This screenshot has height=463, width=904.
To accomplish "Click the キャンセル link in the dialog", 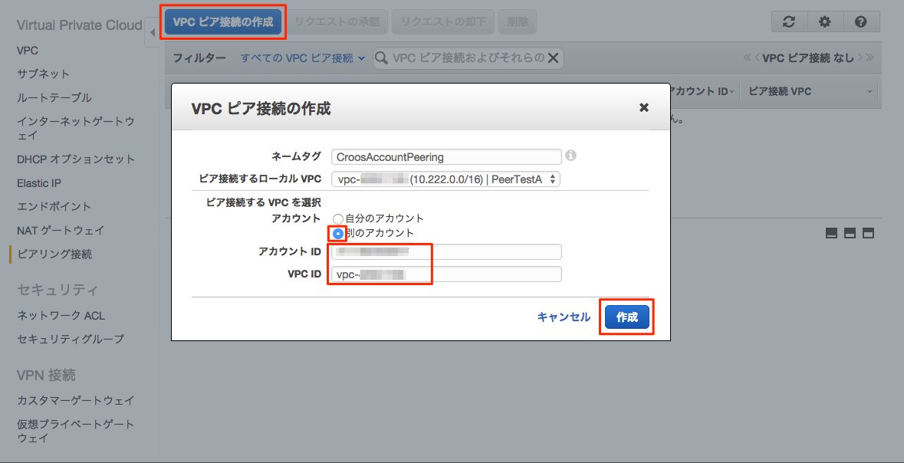I will pos(564,317).
